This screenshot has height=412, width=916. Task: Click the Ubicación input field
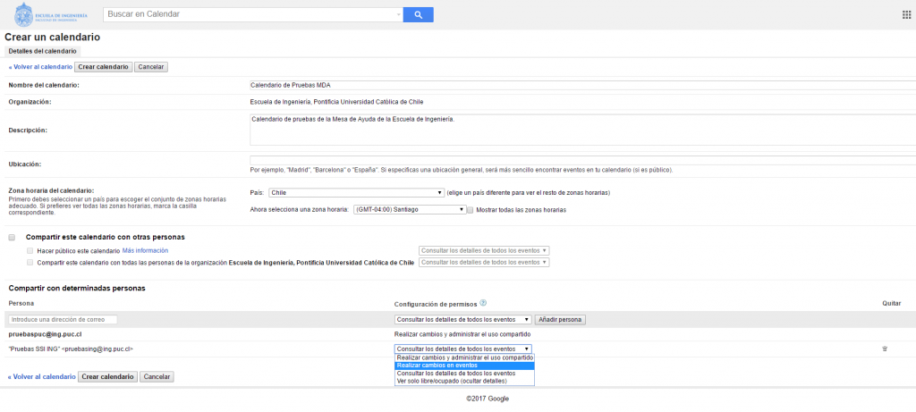click(x=582, y=161)
